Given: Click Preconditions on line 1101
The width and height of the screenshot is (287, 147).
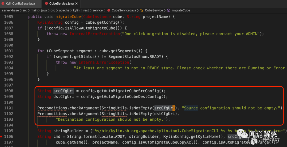Looking at the screenshot, I should click(x=52, y=108).
